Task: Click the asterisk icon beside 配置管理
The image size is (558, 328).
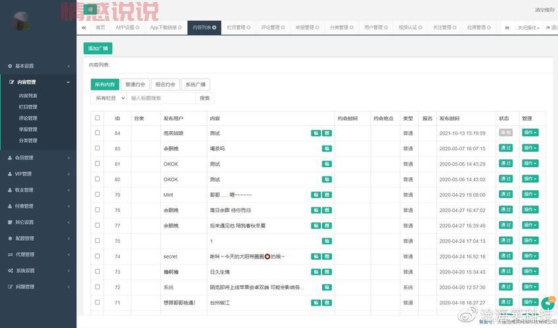Action: tap(10, 238)
